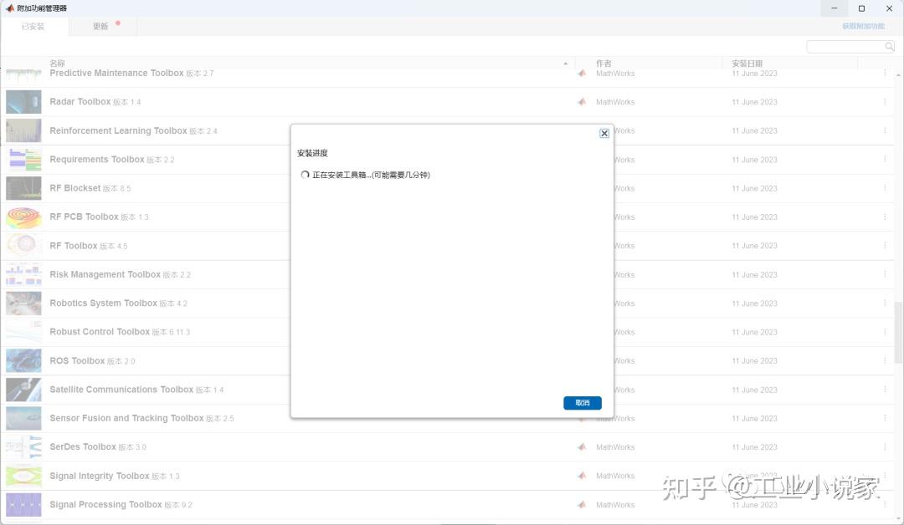The width and height of the screenshot is (904, 525).
Task: Click the Signal Processing Toolbox icon
Action: pyautogui.click(x=23, y=504)
